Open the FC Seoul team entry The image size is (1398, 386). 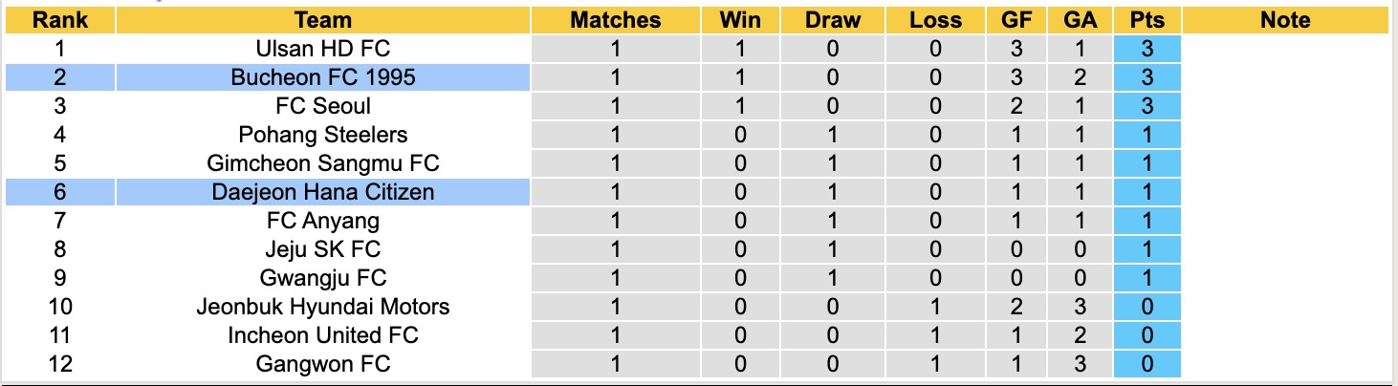[x=323, y=106]
